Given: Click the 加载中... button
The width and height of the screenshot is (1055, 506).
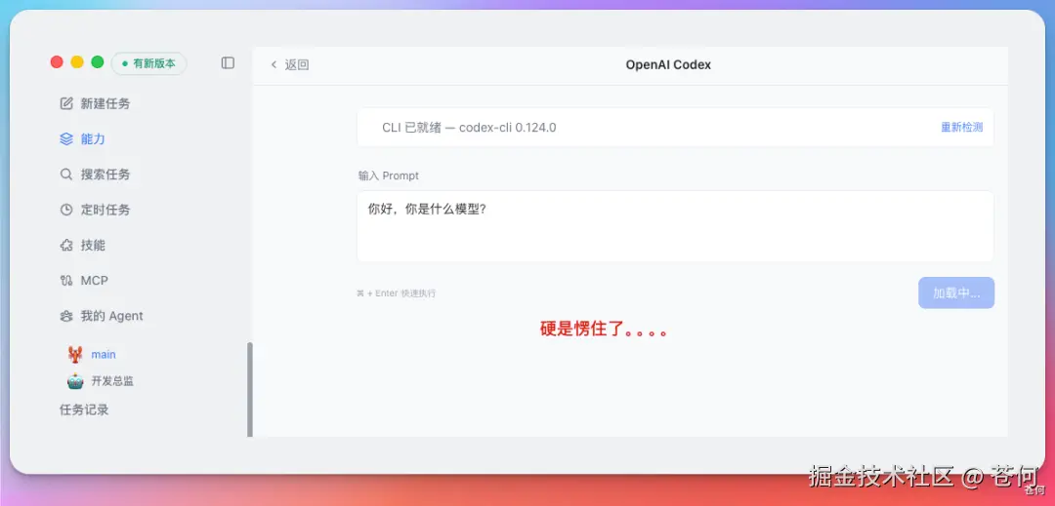Looking at the screenshot, I should coord(956,292).
